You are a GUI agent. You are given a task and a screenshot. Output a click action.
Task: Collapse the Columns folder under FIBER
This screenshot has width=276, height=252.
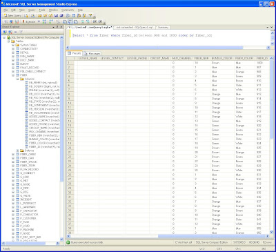[x=18, y=79]
